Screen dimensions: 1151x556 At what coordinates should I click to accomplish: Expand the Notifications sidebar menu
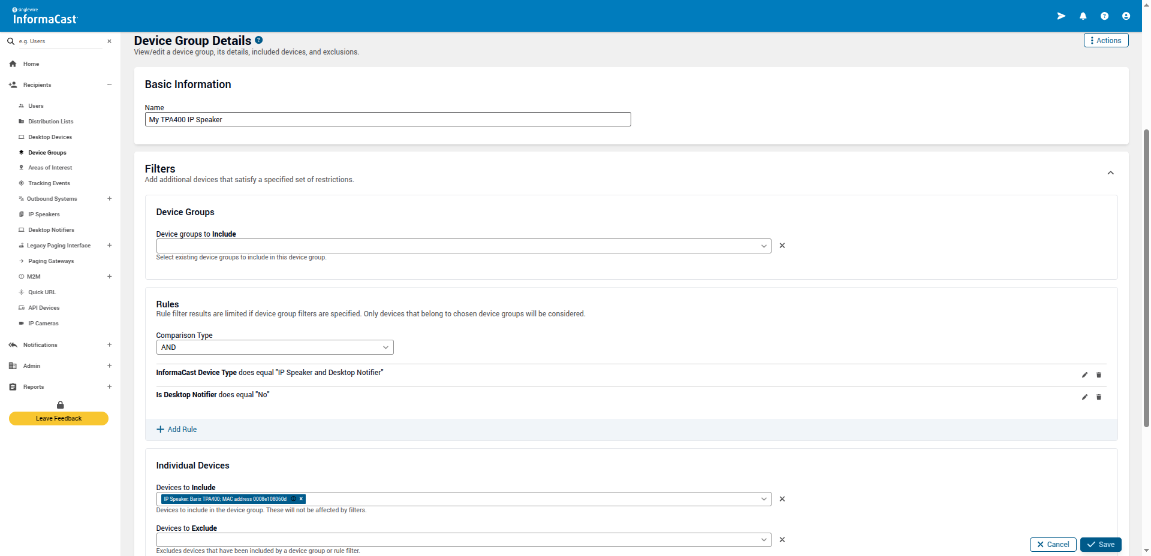tap(109, 345)
